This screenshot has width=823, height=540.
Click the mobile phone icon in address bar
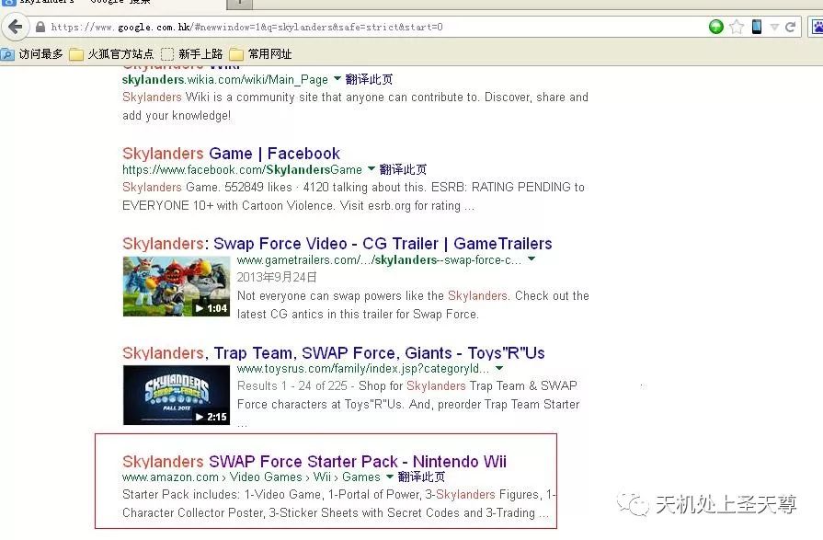click(757, 27)
